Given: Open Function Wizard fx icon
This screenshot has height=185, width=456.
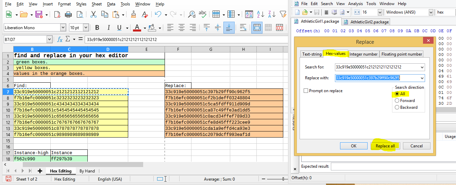Looking at the screenshot, I should (60, 39).
